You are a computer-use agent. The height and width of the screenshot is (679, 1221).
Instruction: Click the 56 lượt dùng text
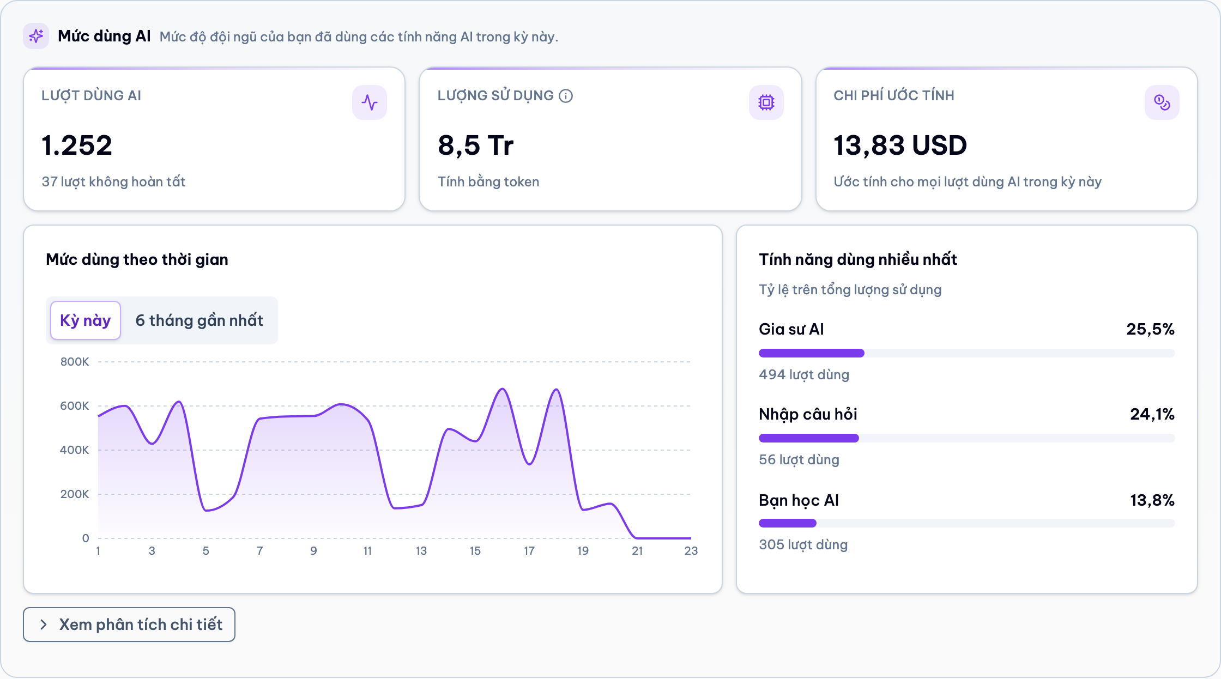coord(799,459)
